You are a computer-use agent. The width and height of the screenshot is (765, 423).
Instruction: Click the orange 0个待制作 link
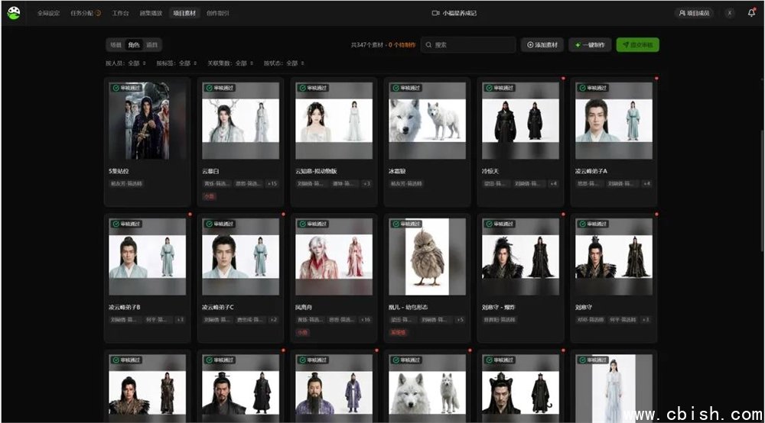(x=402, y=45)
